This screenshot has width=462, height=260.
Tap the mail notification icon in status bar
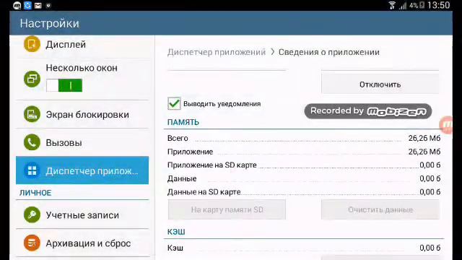point(38,5)
